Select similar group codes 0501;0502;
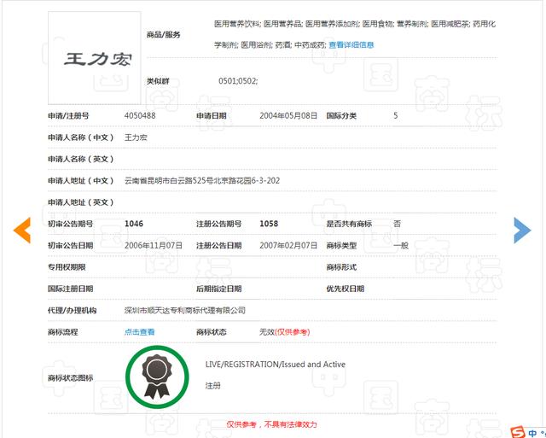Screen dimensions: 546x438 tap(238, 81)
